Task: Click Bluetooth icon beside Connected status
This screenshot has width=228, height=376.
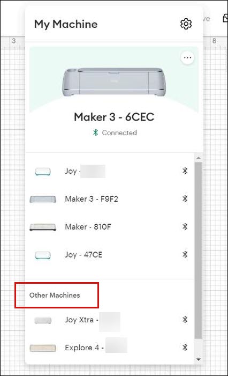Action: point(95,132)
